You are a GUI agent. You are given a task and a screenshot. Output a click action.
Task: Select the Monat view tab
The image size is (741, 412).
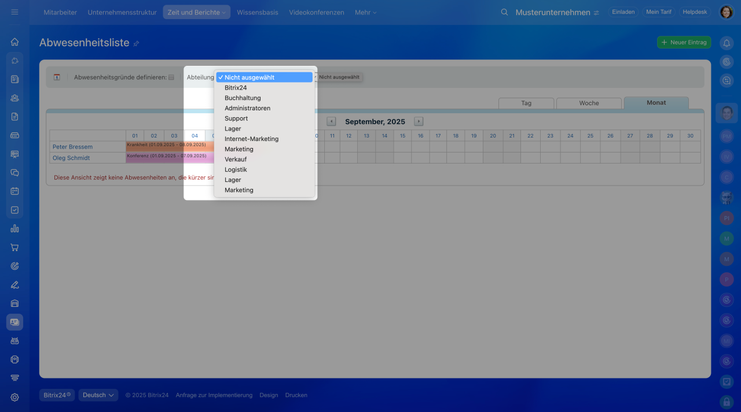pyautogui.click(x=656, y=103)
